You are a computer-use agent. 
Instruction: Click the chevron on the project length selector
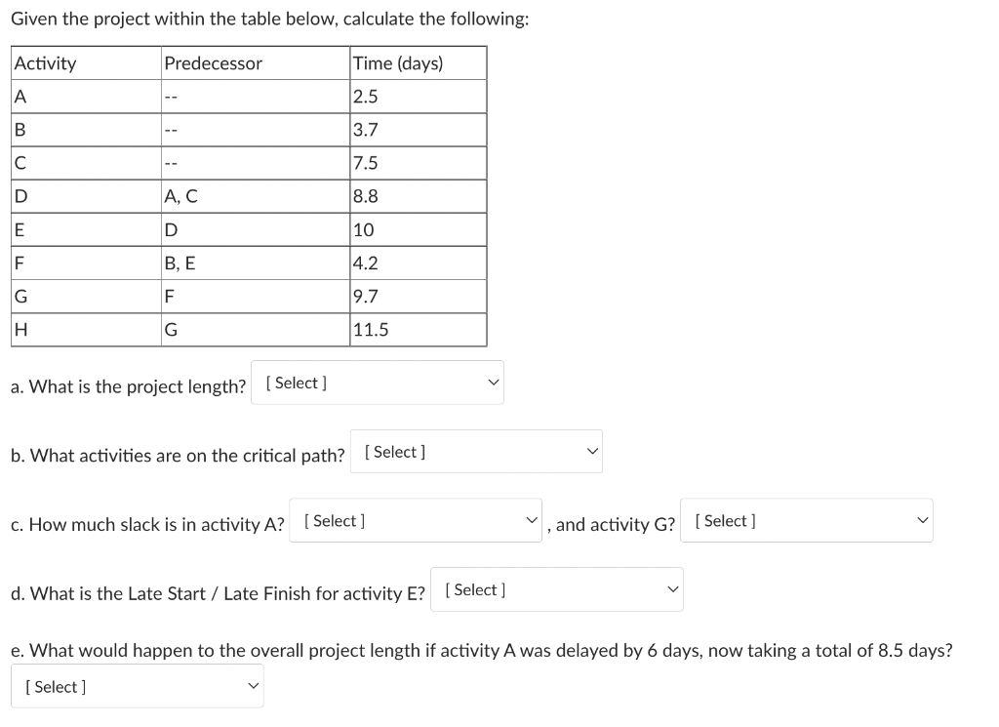tap(494, 383)
